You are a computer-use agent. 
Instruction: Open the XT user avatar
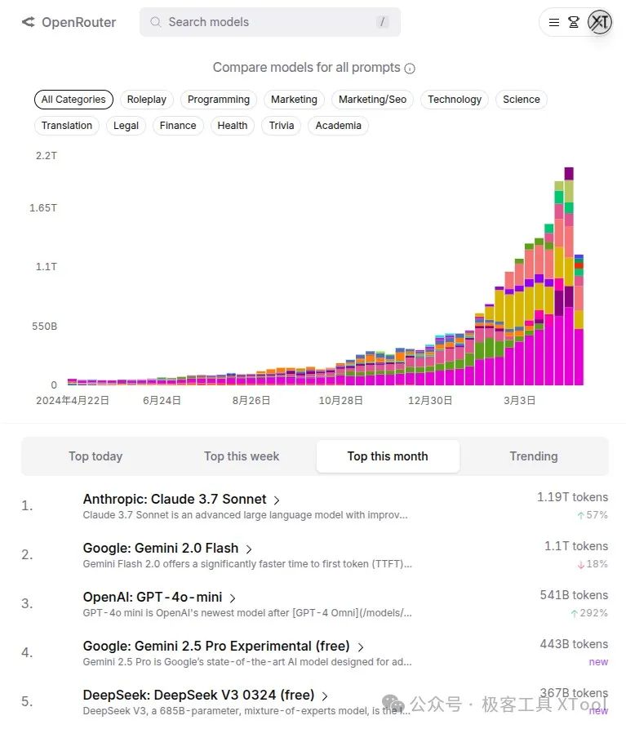[600, 22]
